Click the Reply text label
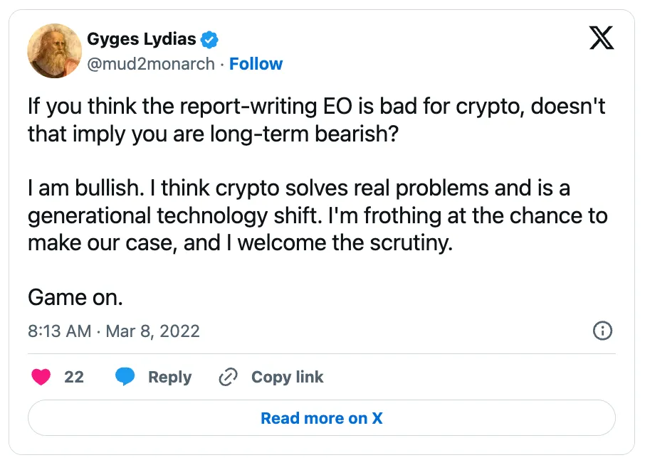 169,377
